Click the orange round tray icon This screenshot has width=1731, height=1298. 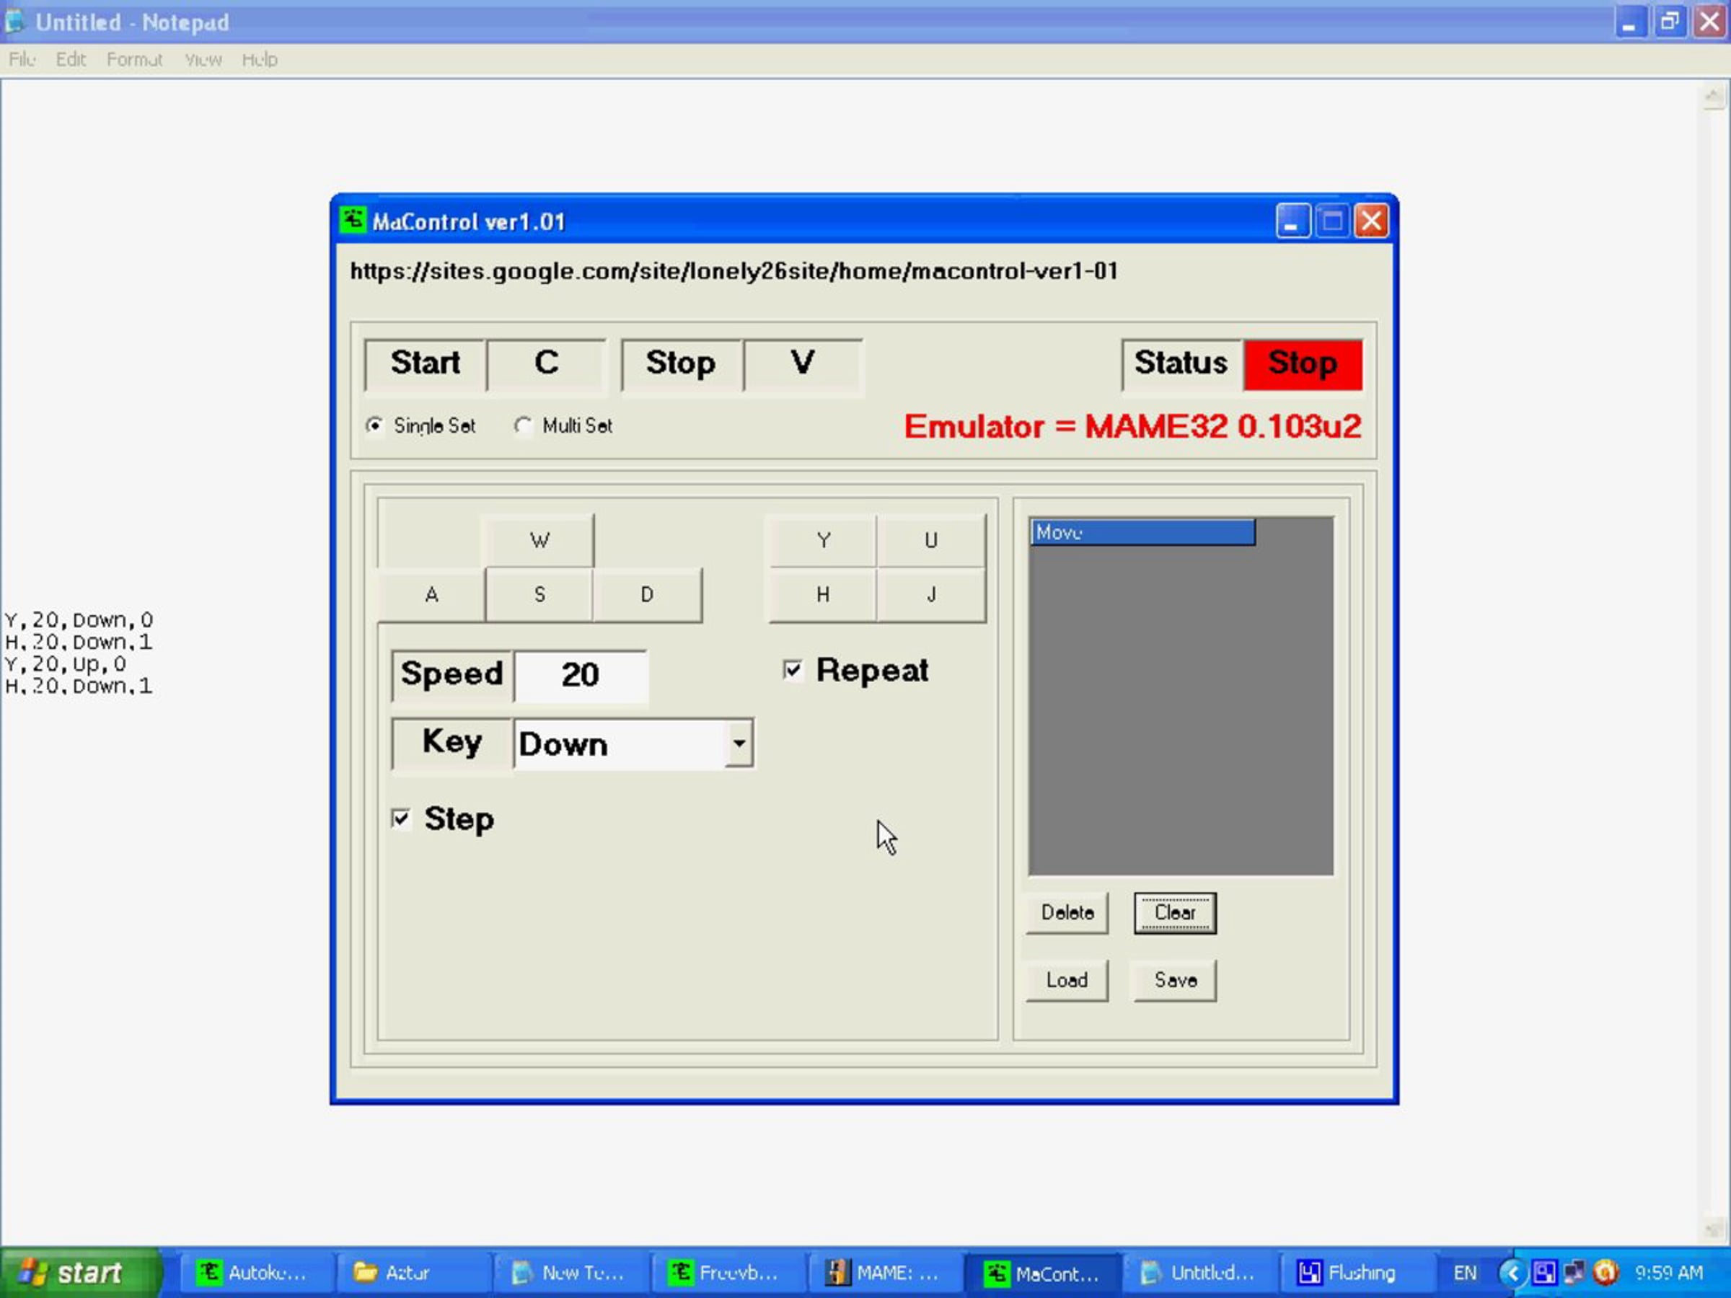[1605, 1273]
